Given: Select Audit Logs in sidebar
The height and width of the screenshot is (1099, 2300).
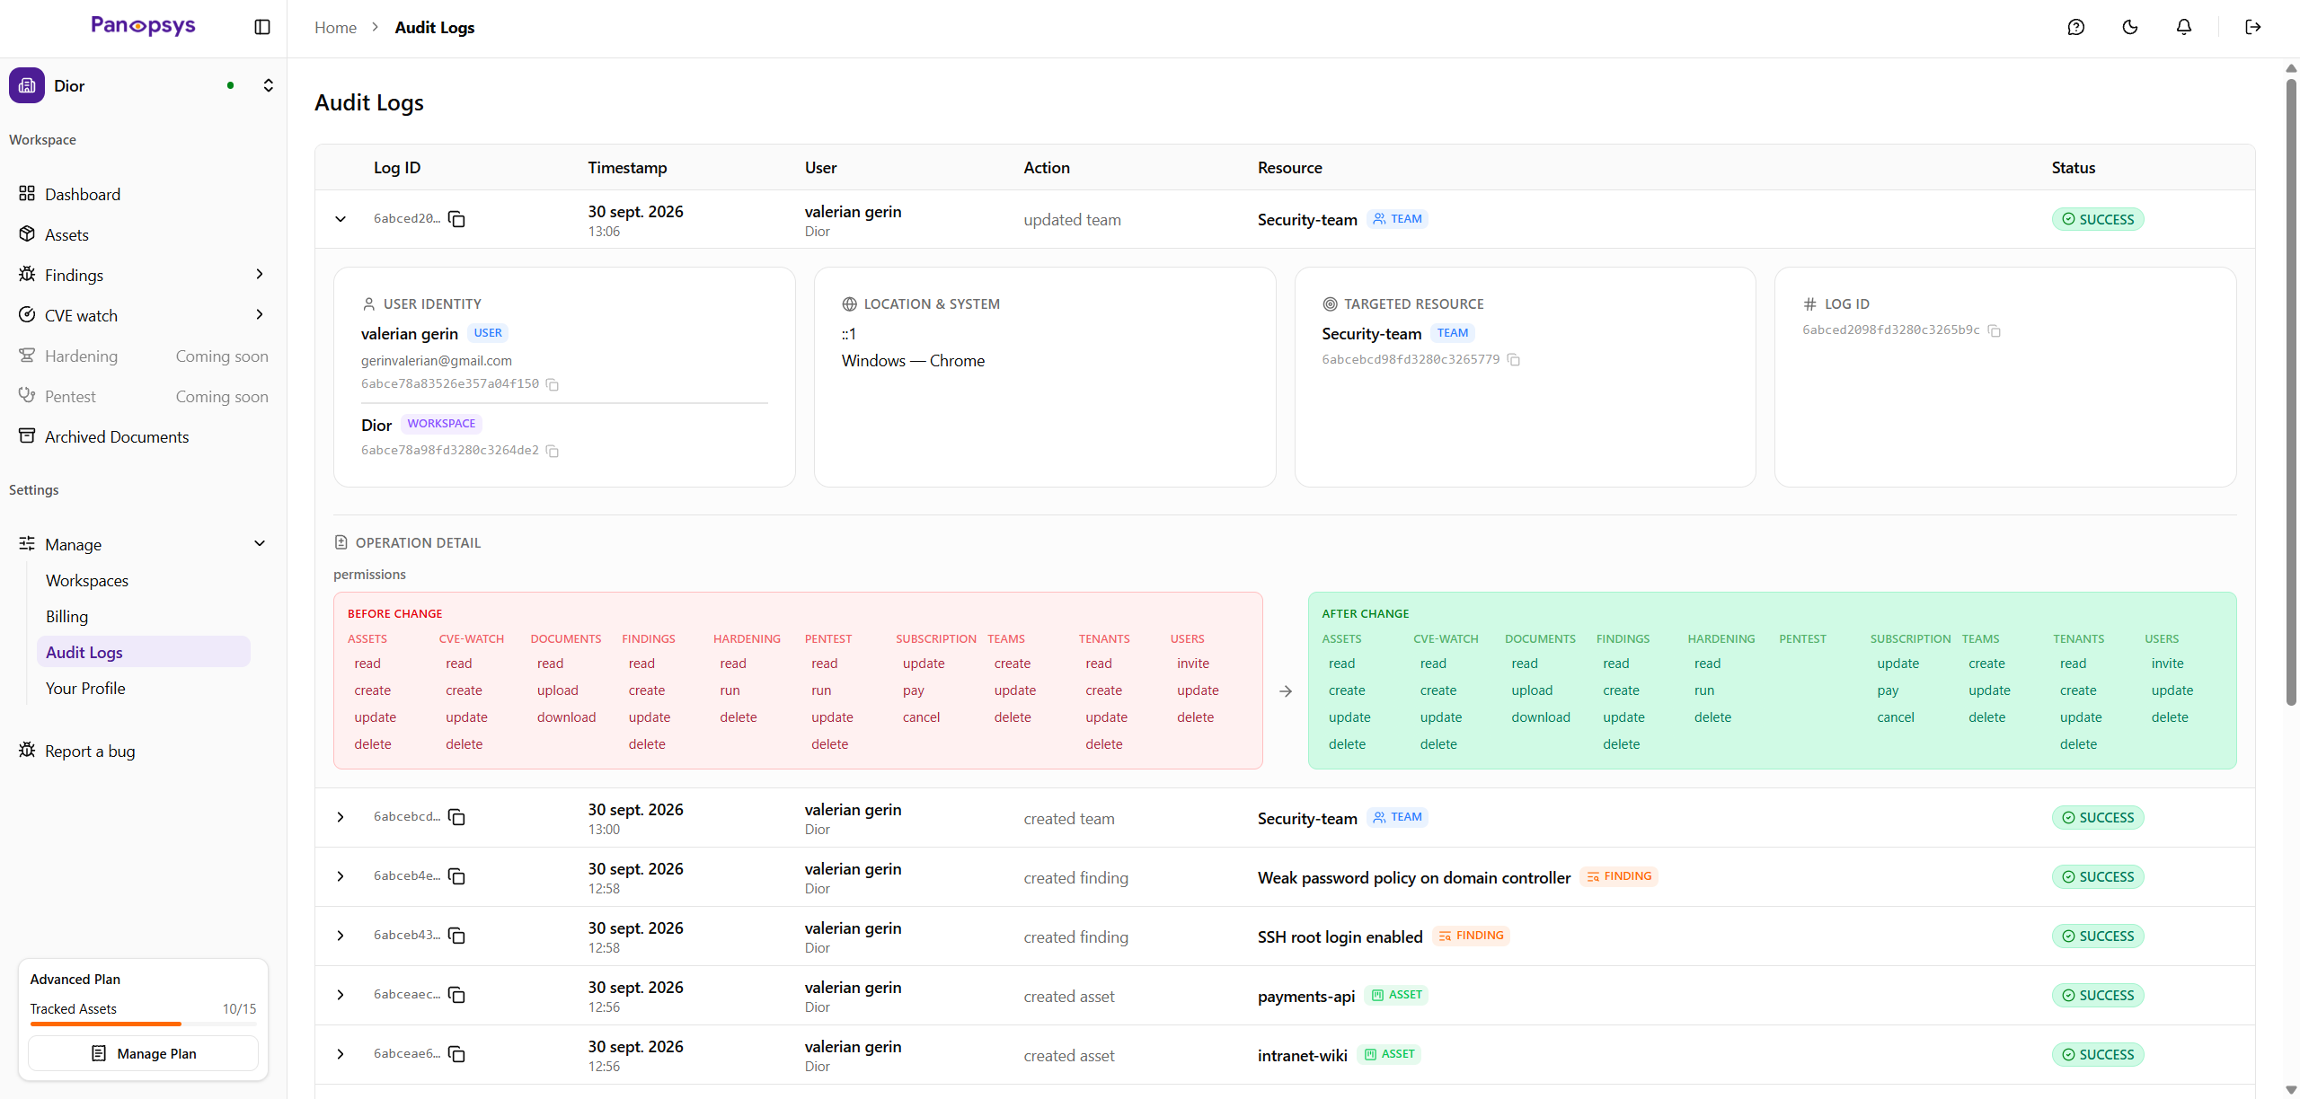Looking at the screenshot, I should click(144, 652).
